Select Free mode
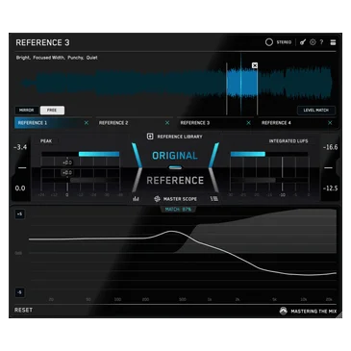Screen dimensions: 351x351 pos(52,111)
